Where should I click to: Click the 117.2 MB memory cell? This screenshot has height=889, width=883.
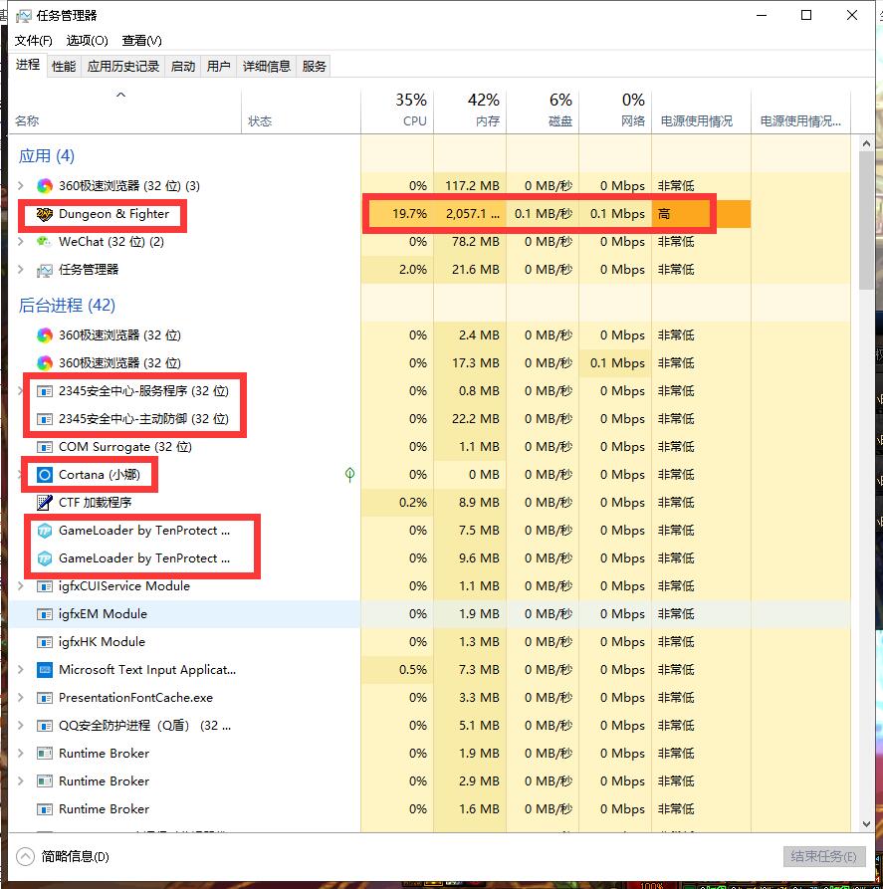472,186
